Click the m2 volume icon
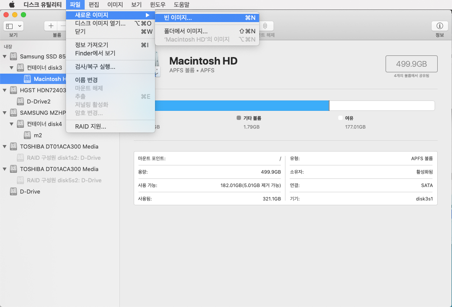This screenshot has width=452, height=307. pyautogui.click(x=27, y=135)
